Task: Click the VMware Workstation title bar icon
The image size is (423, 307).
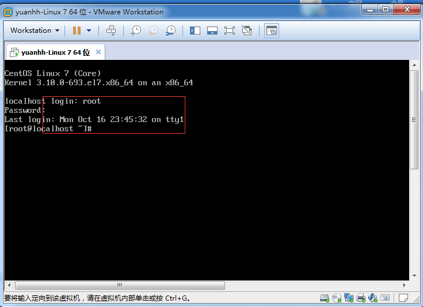Action: click(8, 12)
